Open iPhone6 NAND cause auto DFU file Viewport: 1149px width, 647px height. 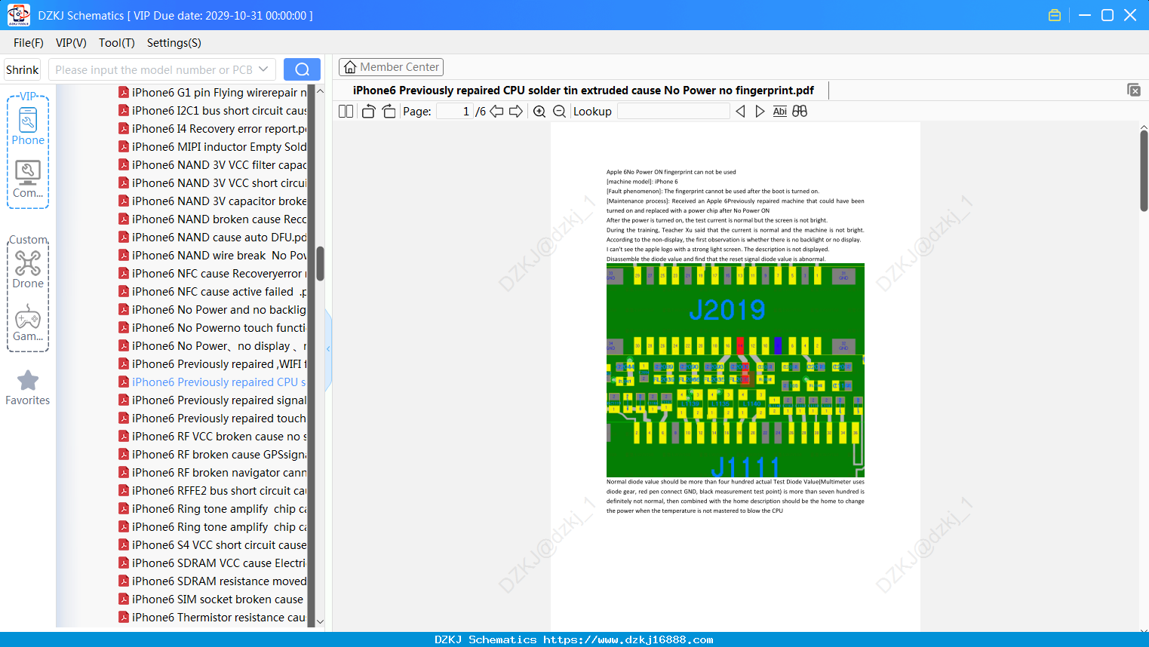pyautogui.click(x=219, y=237)
